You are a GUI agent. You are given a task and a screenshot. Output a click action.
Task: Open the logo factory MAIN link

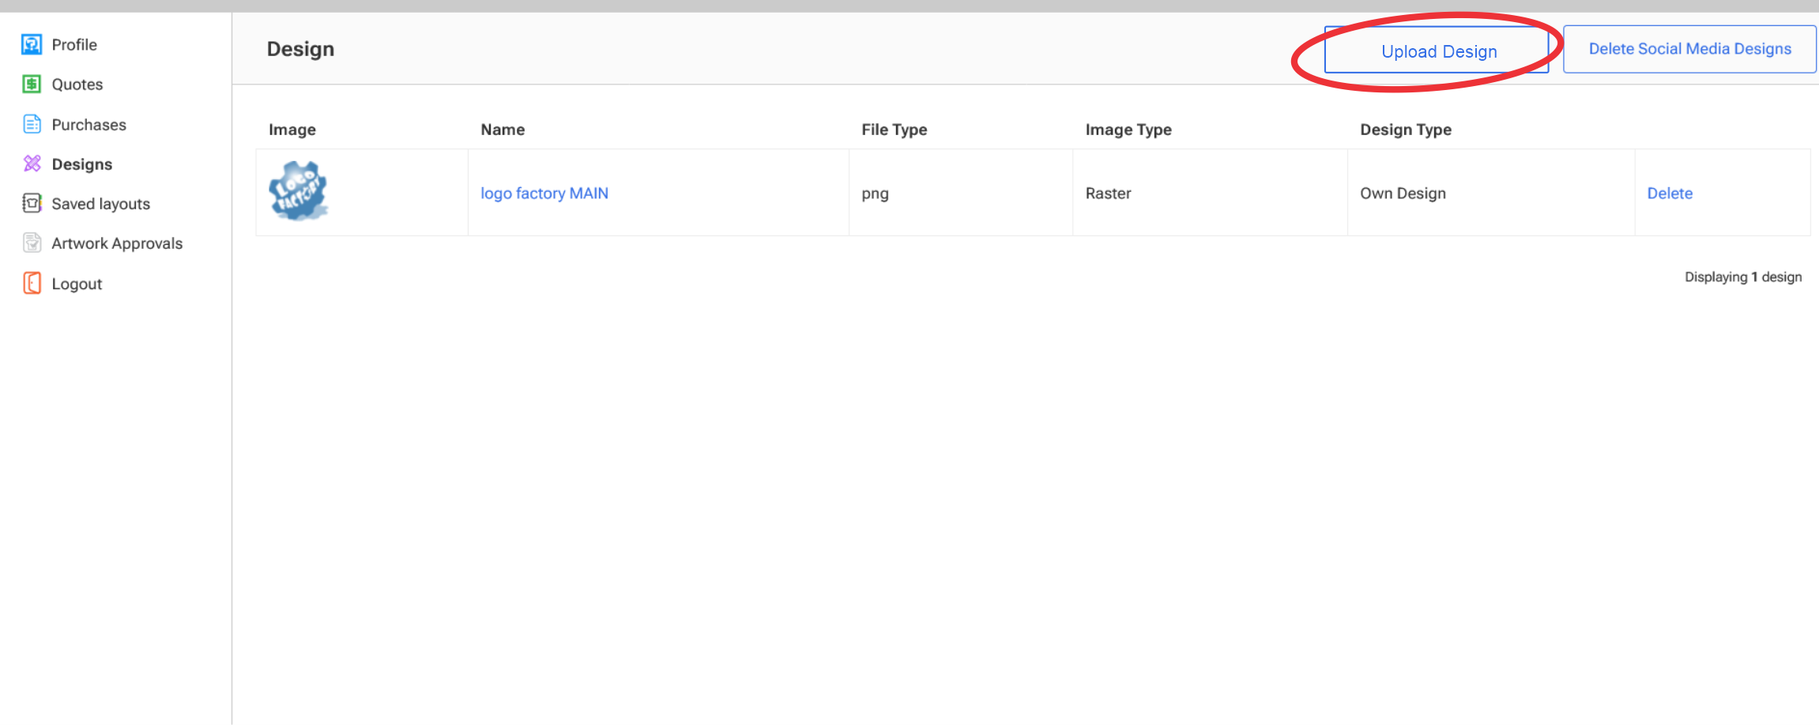coord(544,193)
